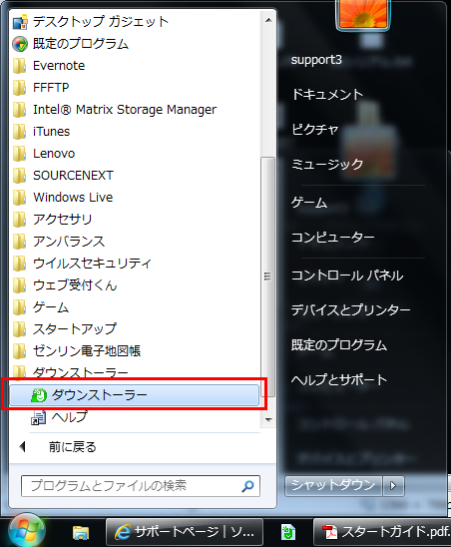Launch the green ダウンストーラー application icon
Screen dimensions: 451x547
tap(39, 395)
